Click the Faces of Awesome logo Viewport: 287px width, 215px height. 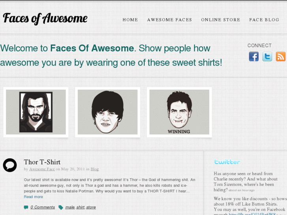click(x=45, y=19)
